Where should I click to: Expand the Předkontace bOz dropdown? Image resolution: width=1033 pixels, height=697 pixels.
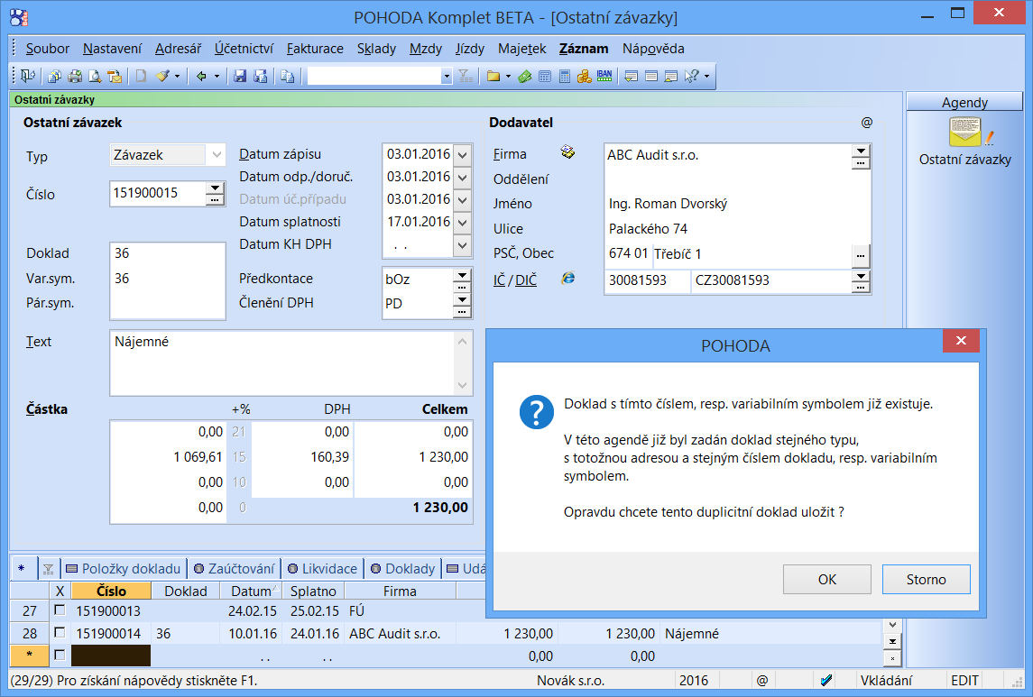[x=462, y=275]
